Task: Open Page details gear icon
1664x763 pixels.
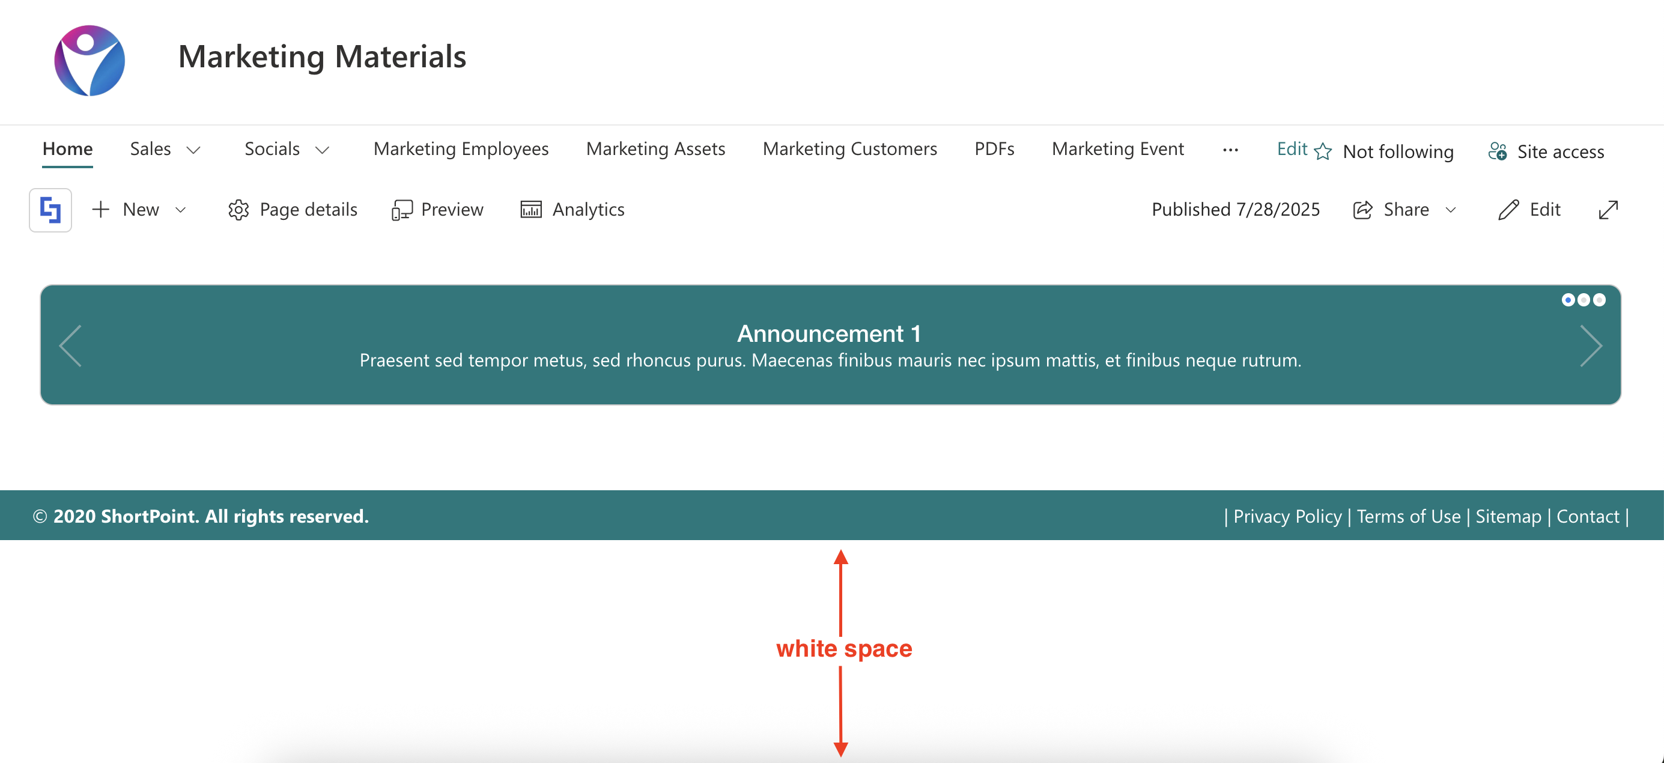Action: coord(238,210)
